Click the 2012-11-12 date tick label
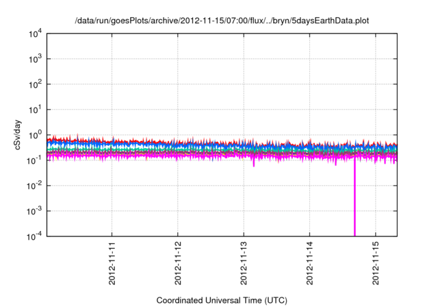 tap(178, 263)
